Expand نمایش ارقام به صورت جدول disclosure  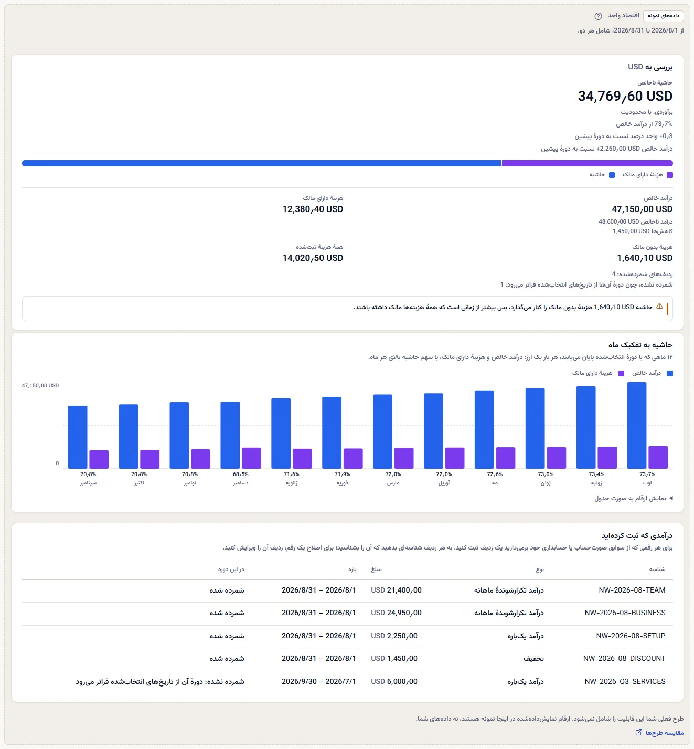(x=633, y=498)
